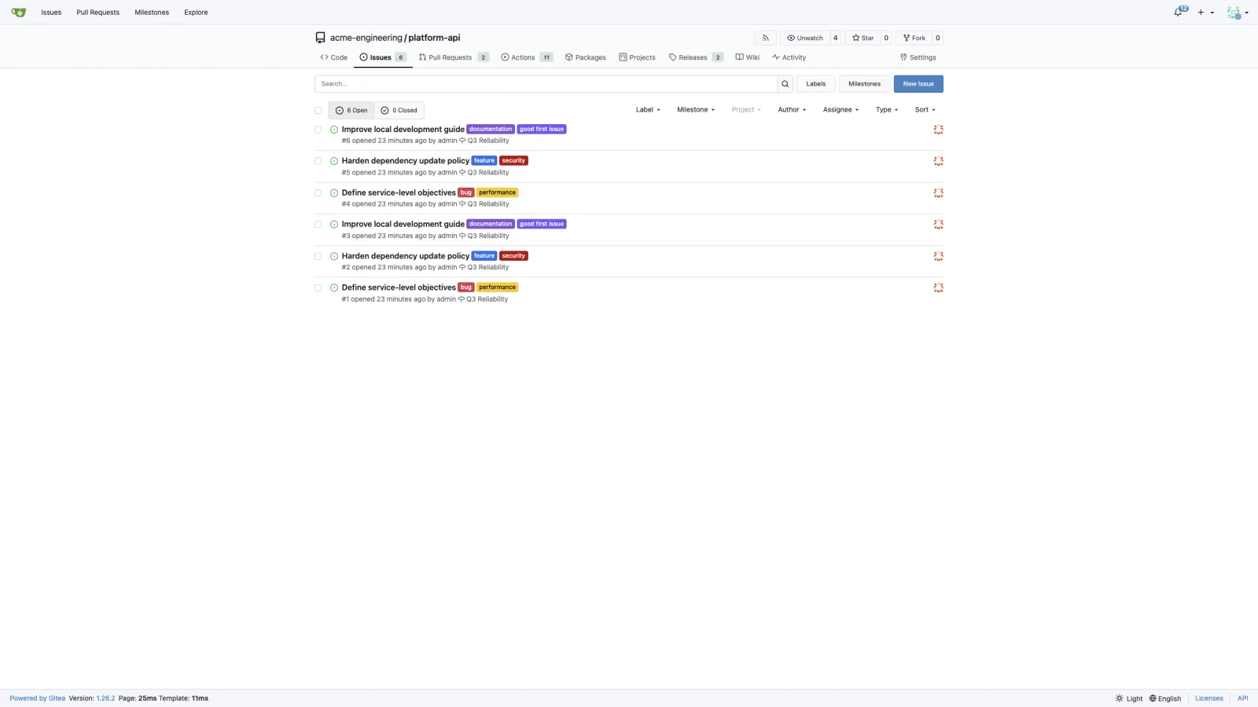This screenshot has height=707, width=1258.
Task: Check the checkbox for issue #4
Action: tap(318, 192)
